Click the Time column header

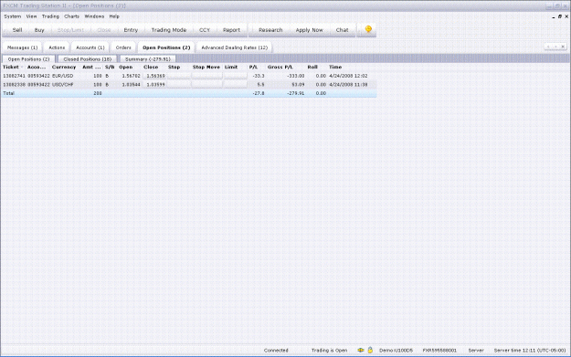click(335, 68)
